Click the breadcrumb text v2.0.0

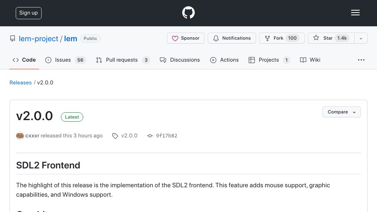(x=45, y=83)
